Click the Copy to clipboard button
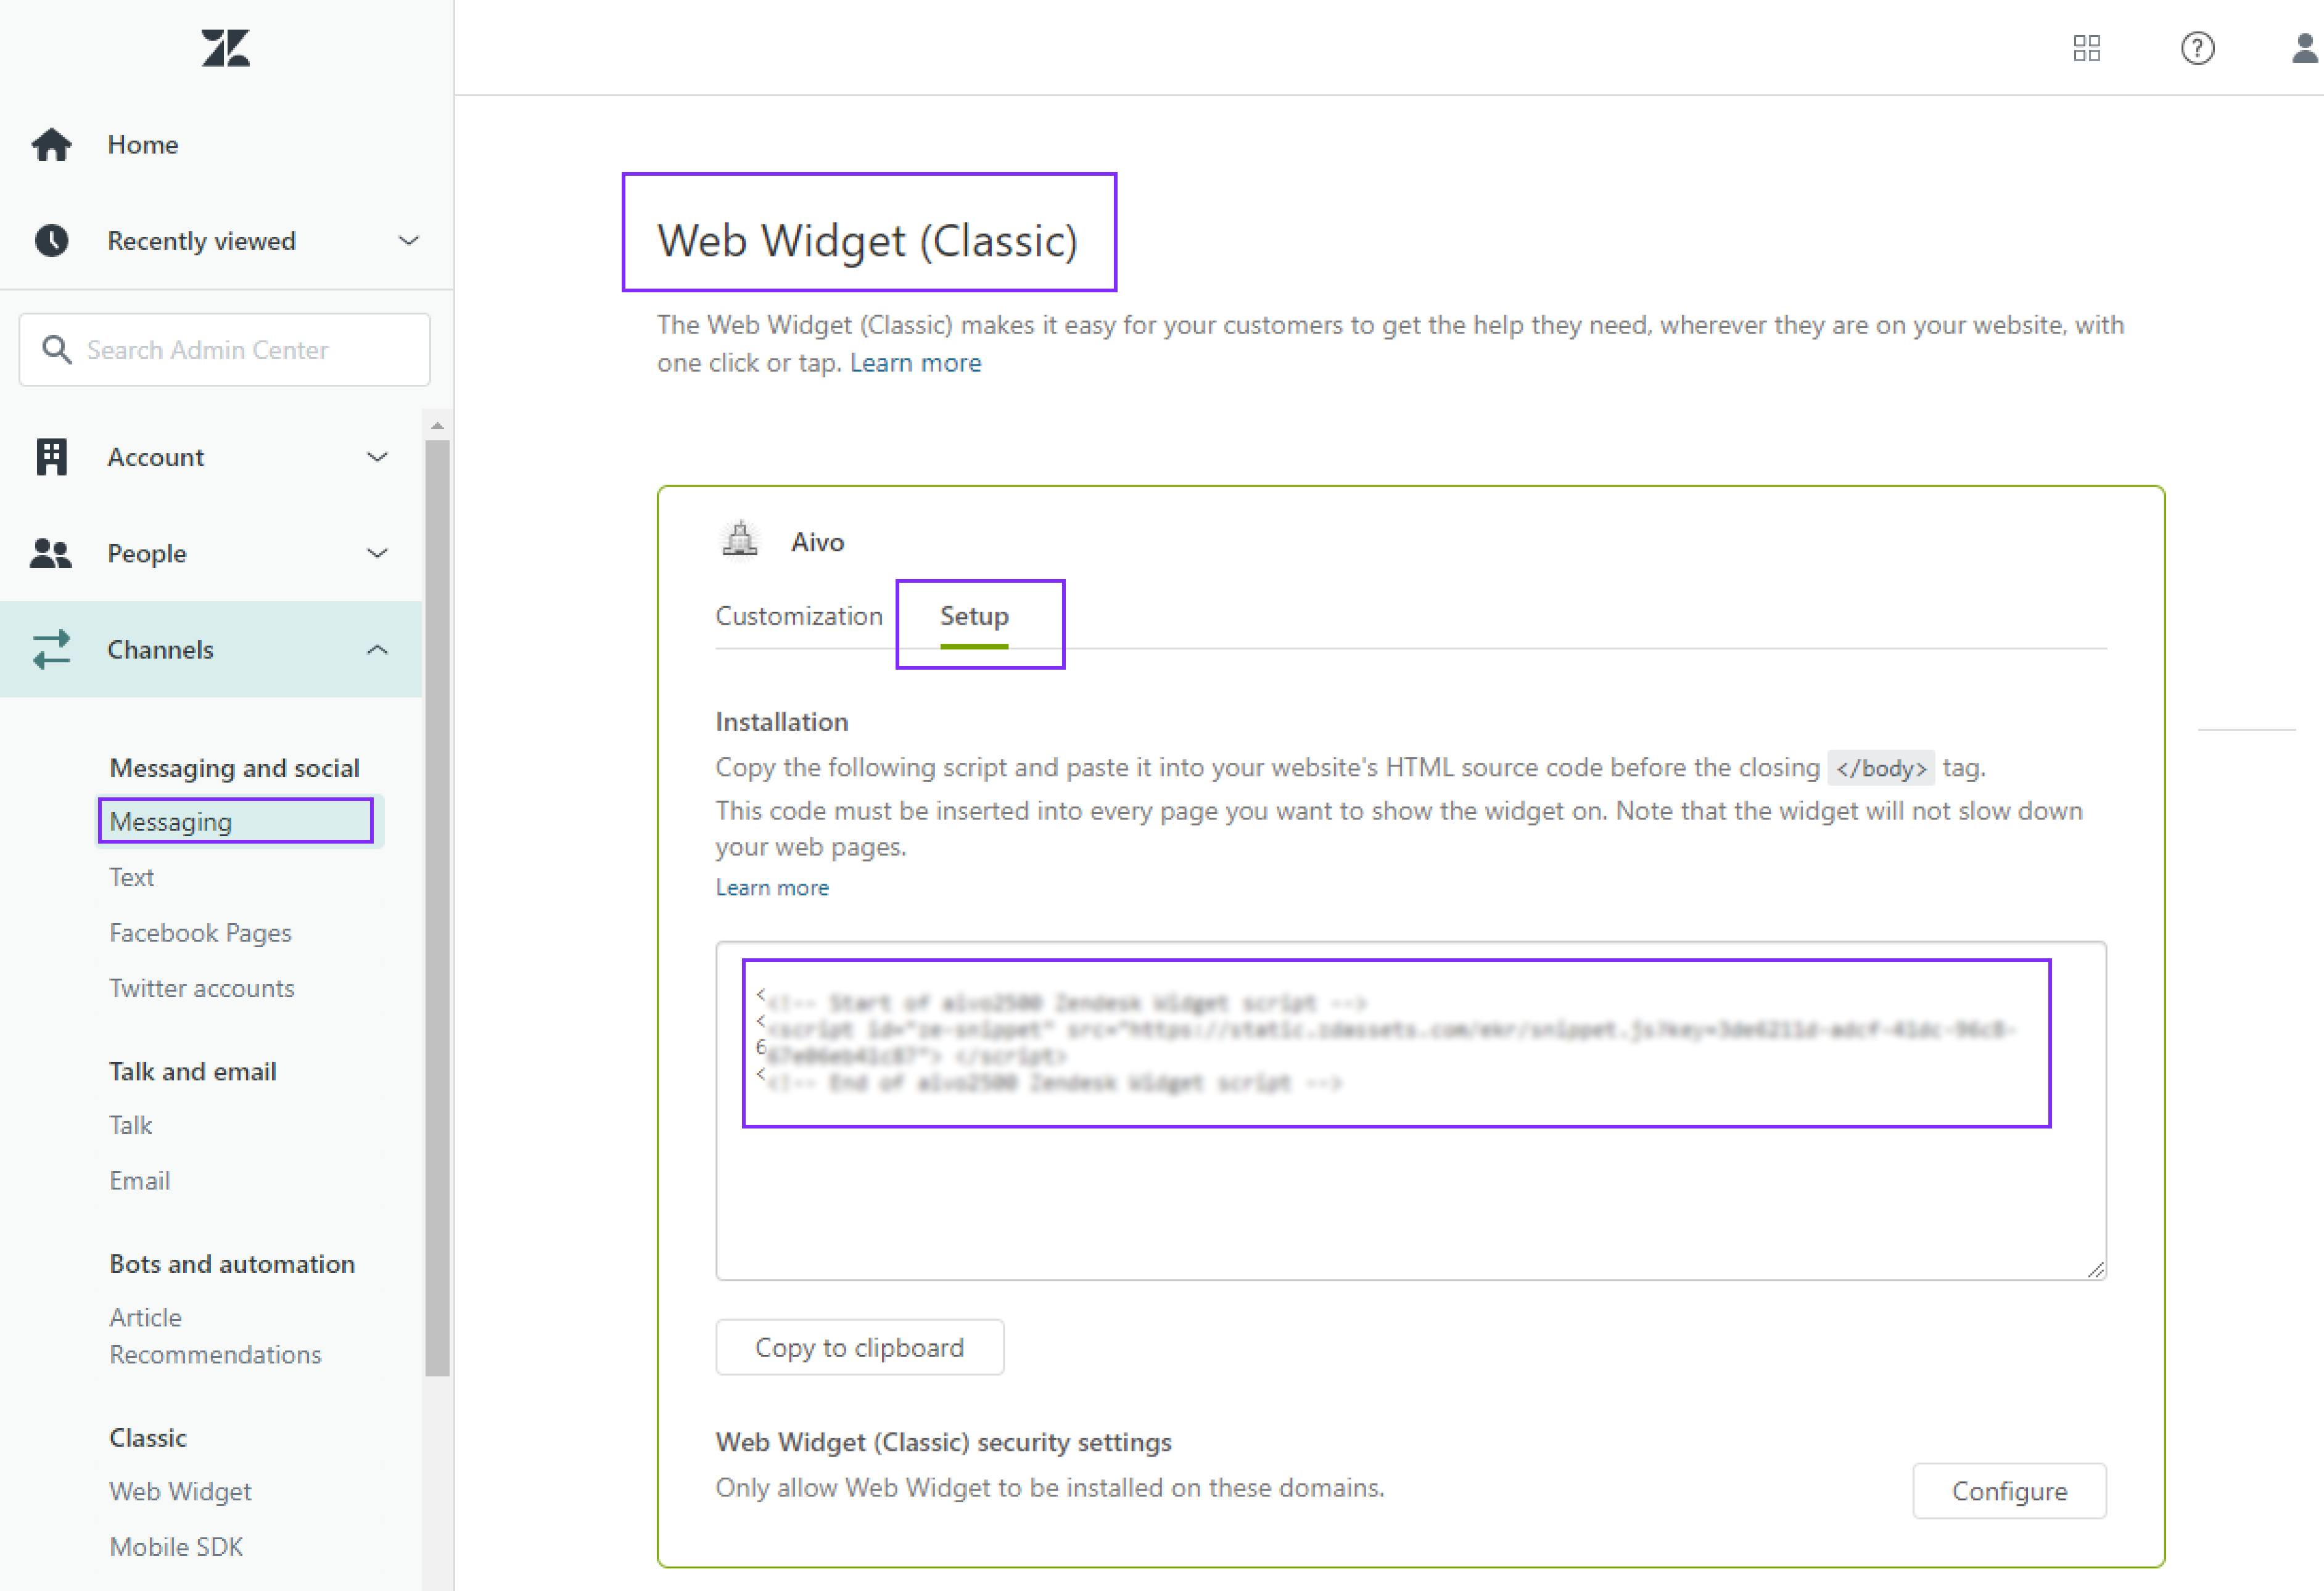 859,1347
